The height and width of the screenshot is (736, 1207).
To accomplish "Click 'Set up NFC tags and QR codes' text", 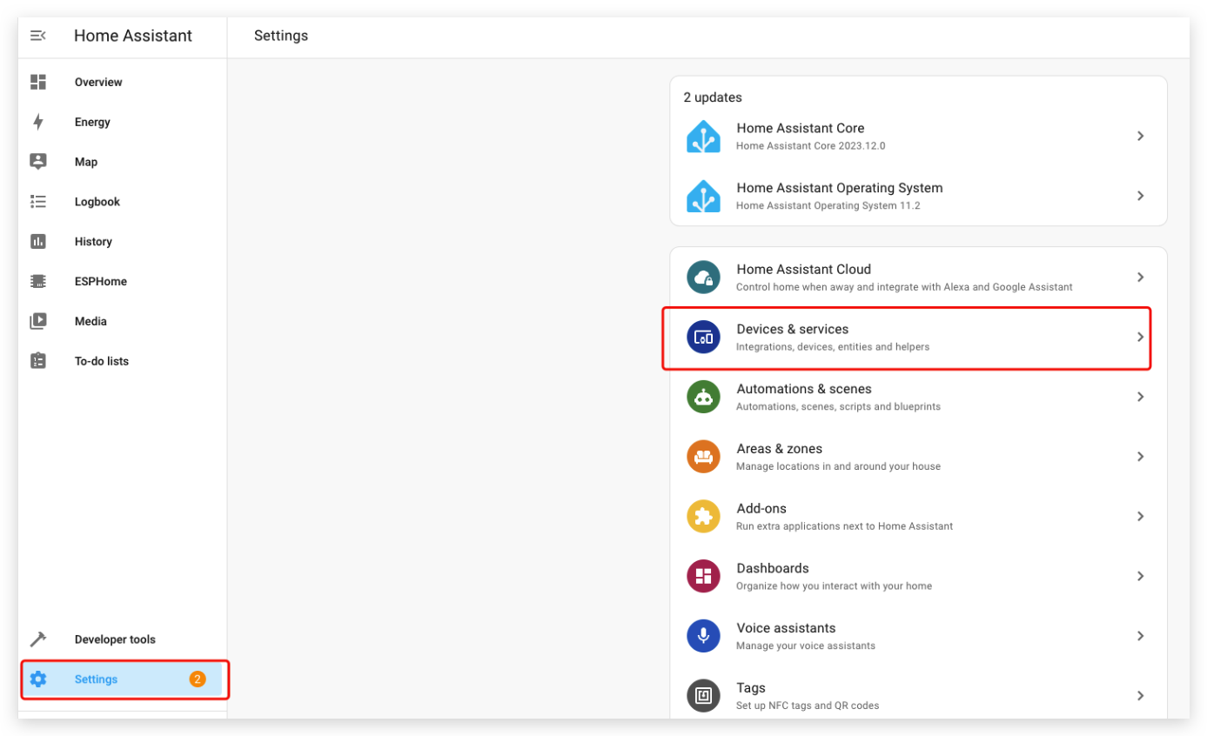I will [808, 706].
